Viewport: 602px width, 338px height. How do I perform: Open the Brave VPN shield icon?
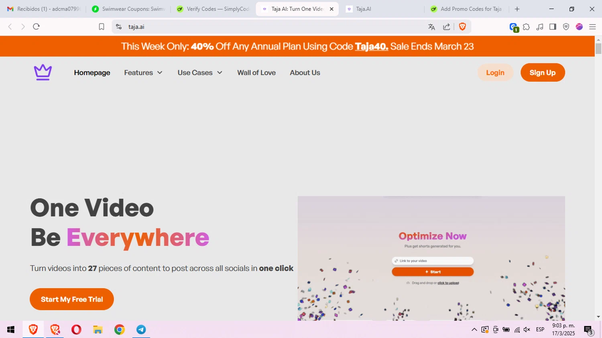pyautogui.click(x=566, y=27)
